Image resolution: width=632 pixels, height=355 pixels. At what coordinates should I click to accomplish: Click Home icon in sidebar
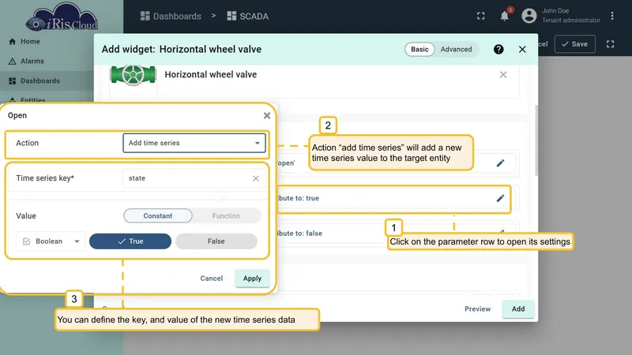coord(12,42)
